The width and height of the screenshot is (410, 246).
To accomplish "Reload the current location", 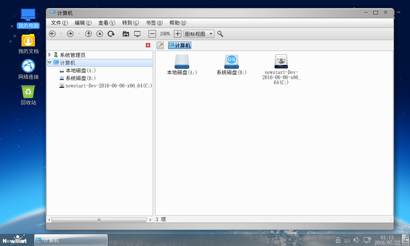I will pyautogui.click(x=111, y=34).
